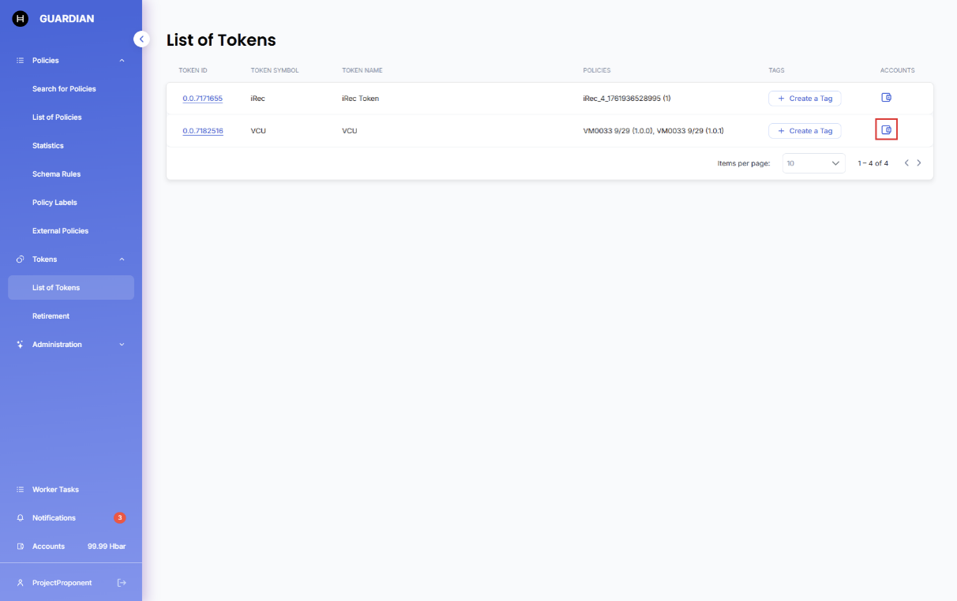Go to next page of tokens

click(919, 163)
